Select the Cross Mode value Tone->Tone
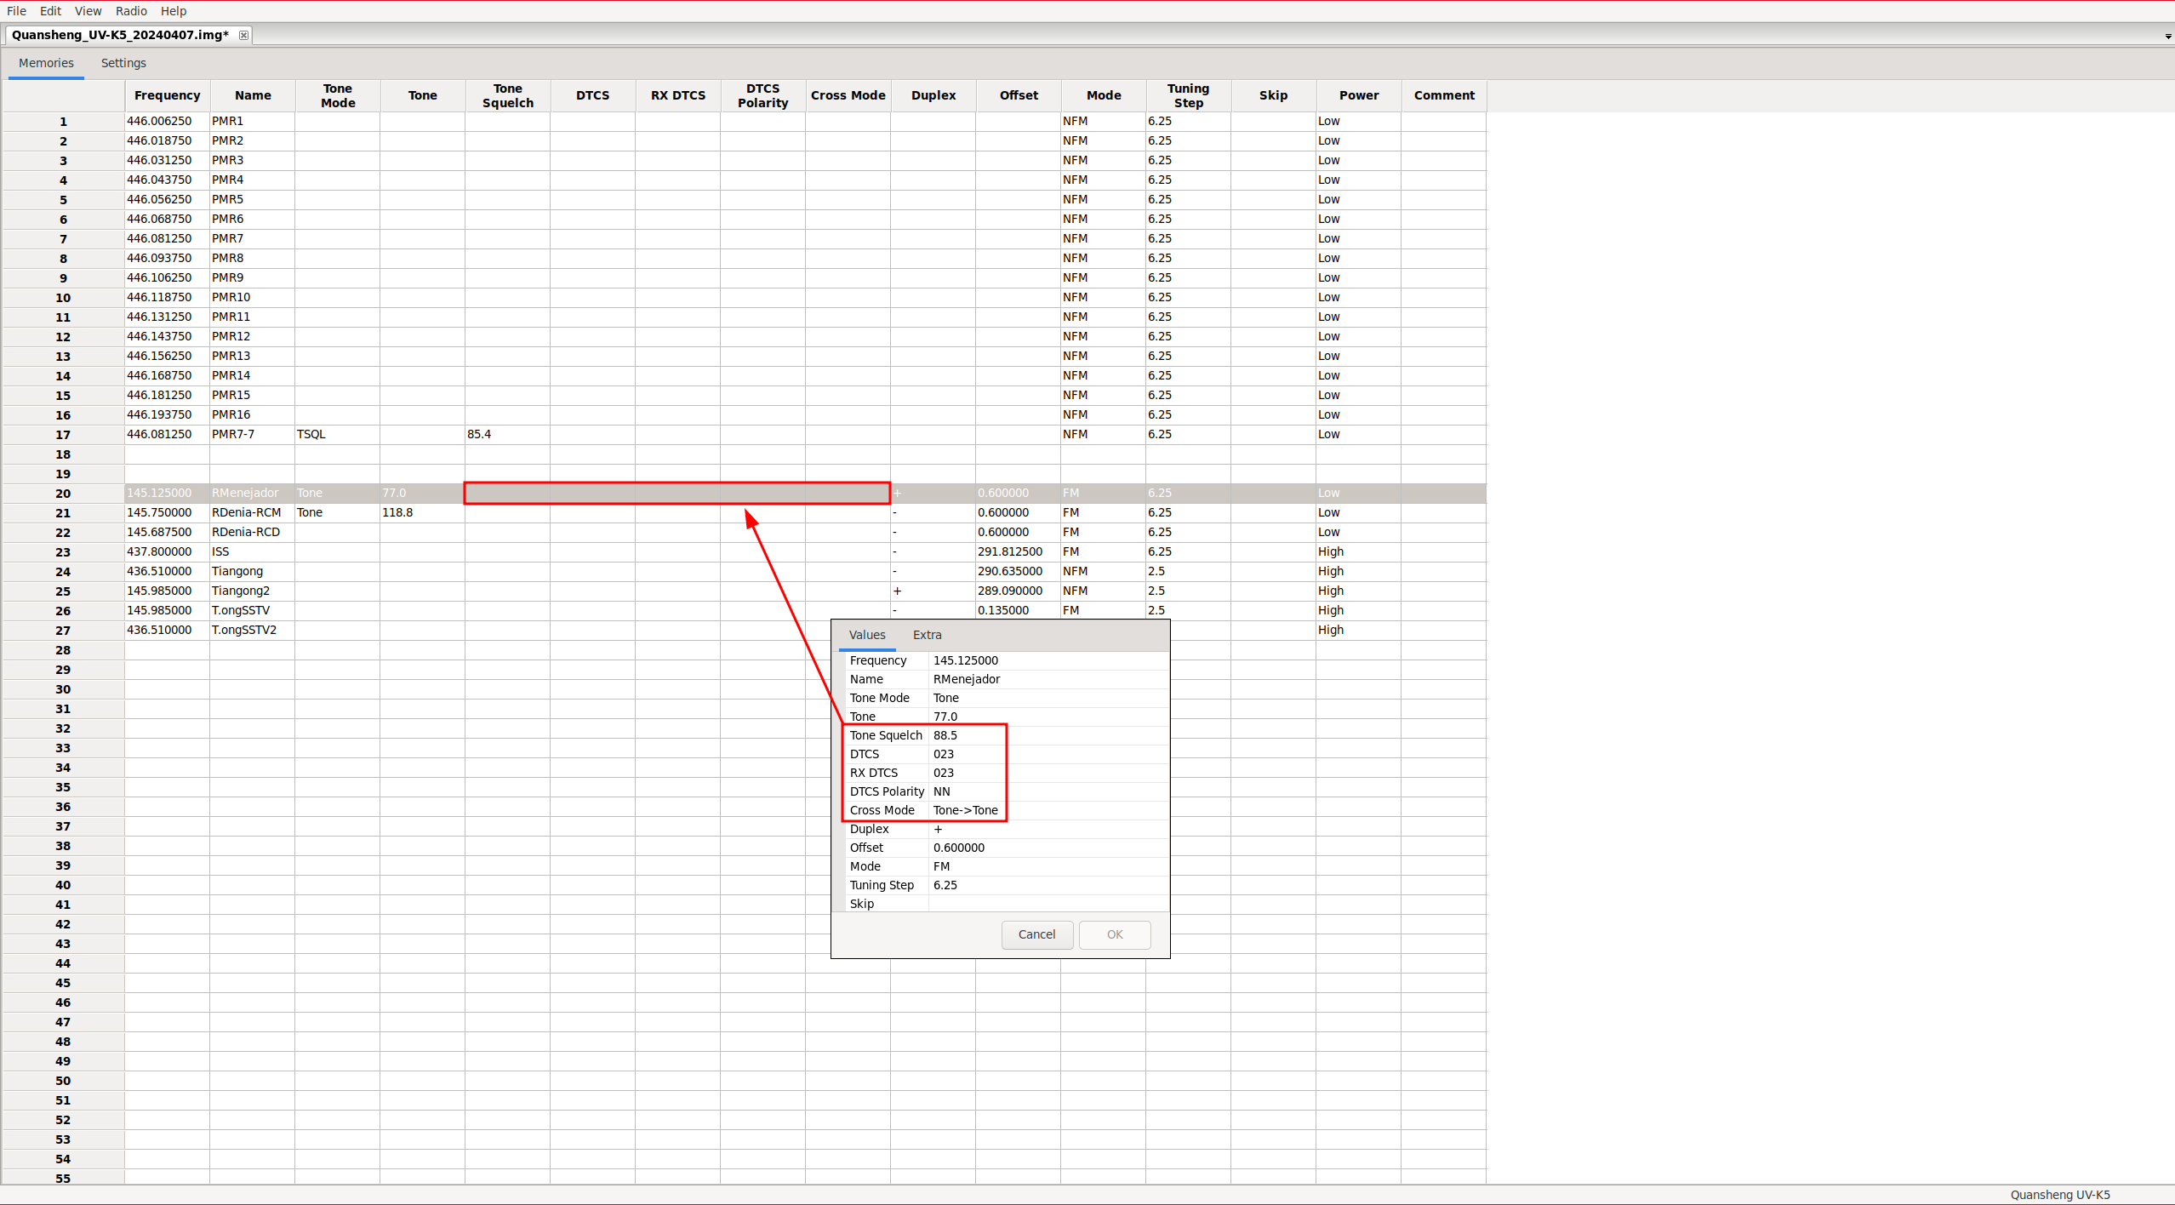The image size is (2175, 1205). coord(965,810)
